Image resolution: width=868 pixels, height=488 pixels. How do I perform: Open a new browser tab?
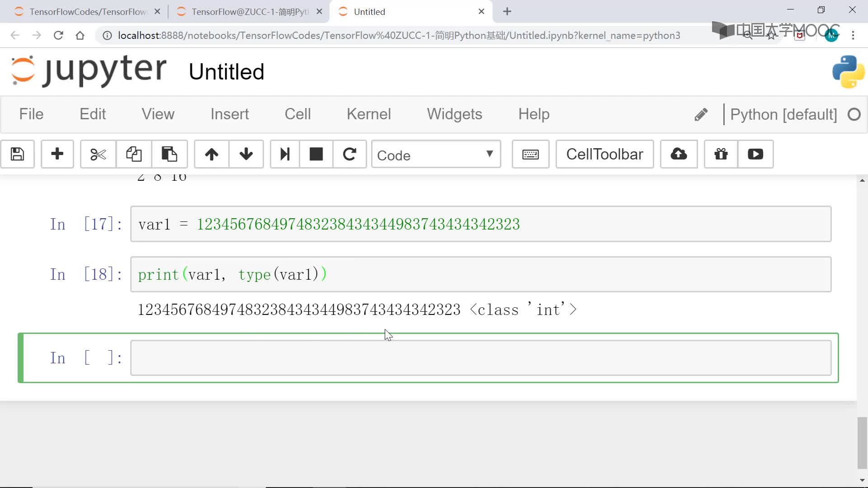click(x=507, y=11)
